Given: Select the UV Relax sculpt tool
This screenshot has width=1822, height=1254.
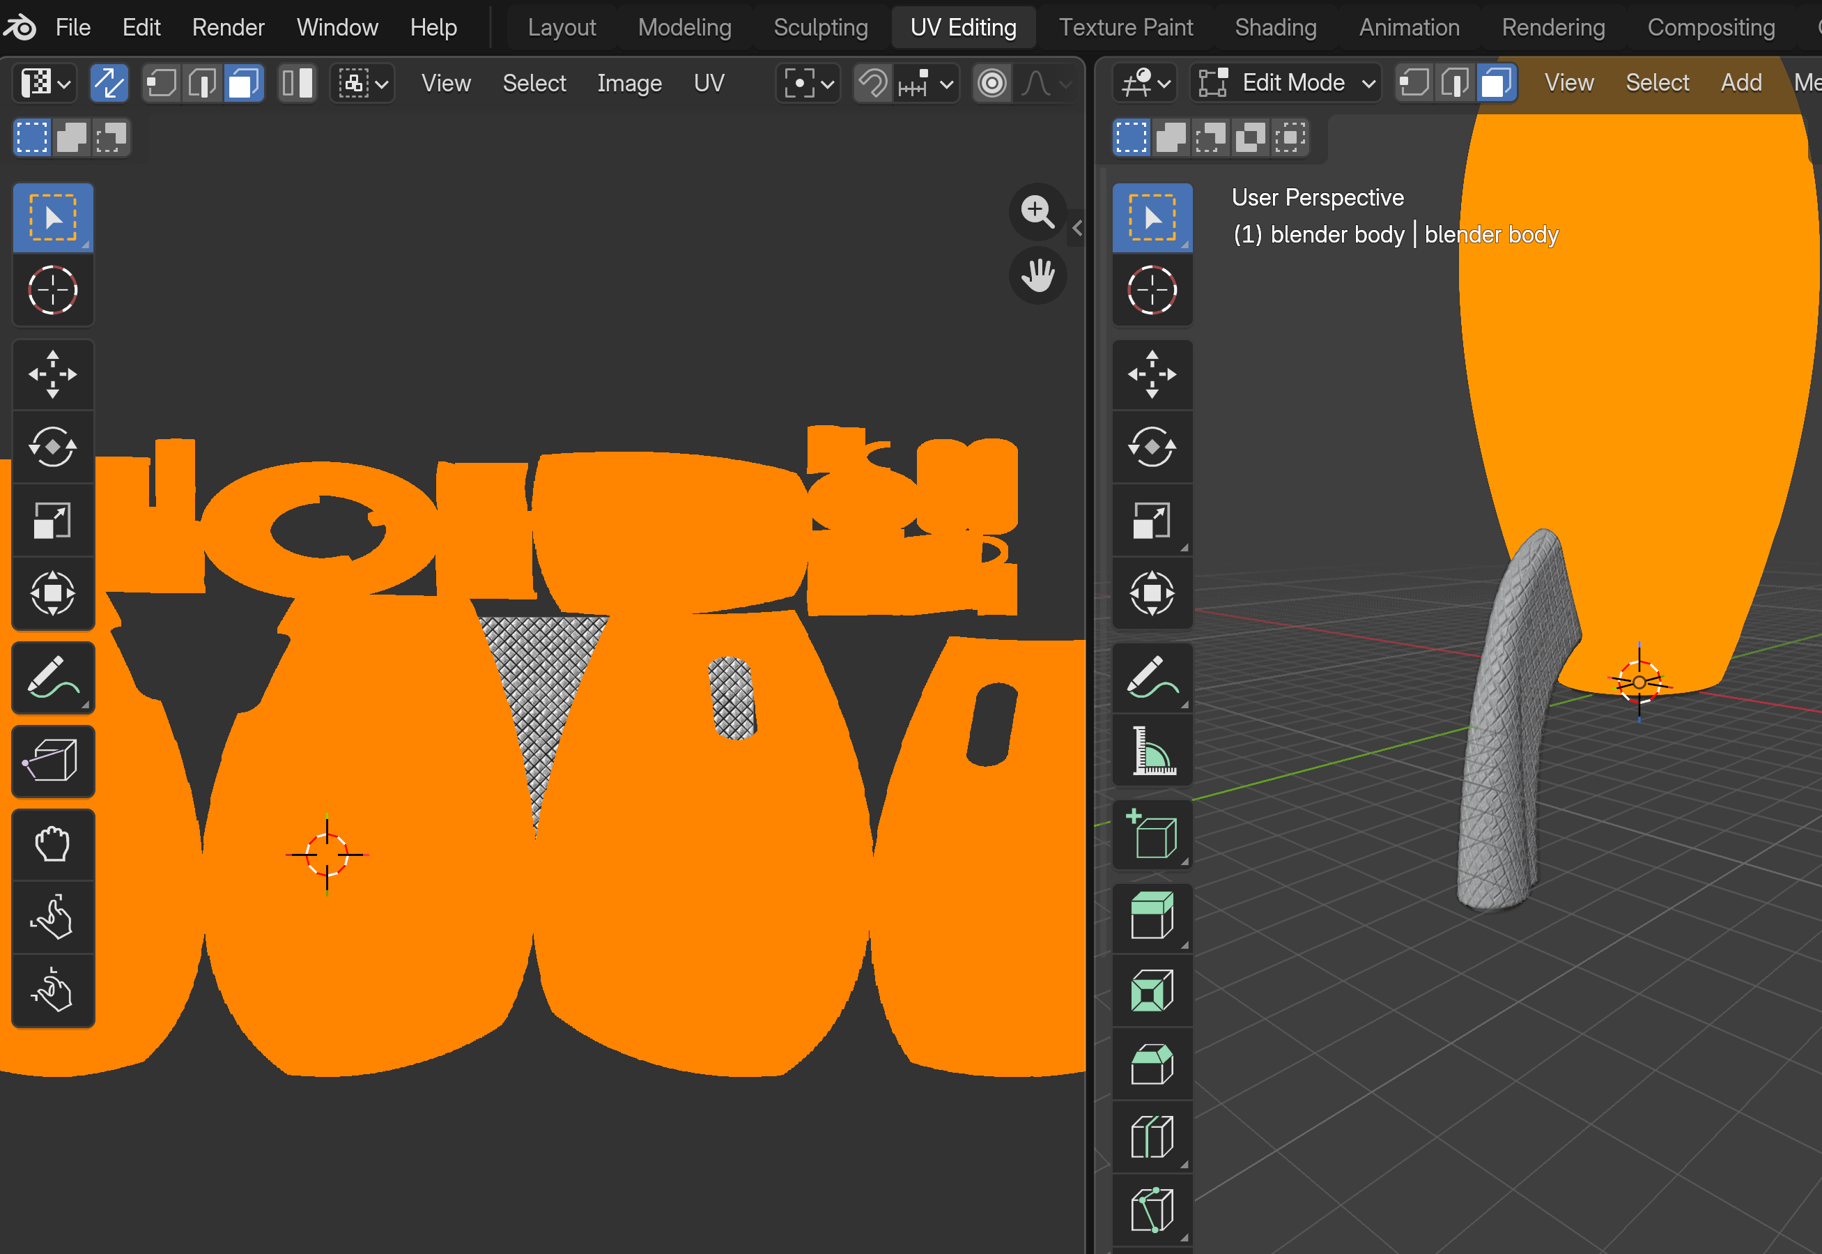Looking at the screenshot, I should pyautogui.click(x=53, y=917).
